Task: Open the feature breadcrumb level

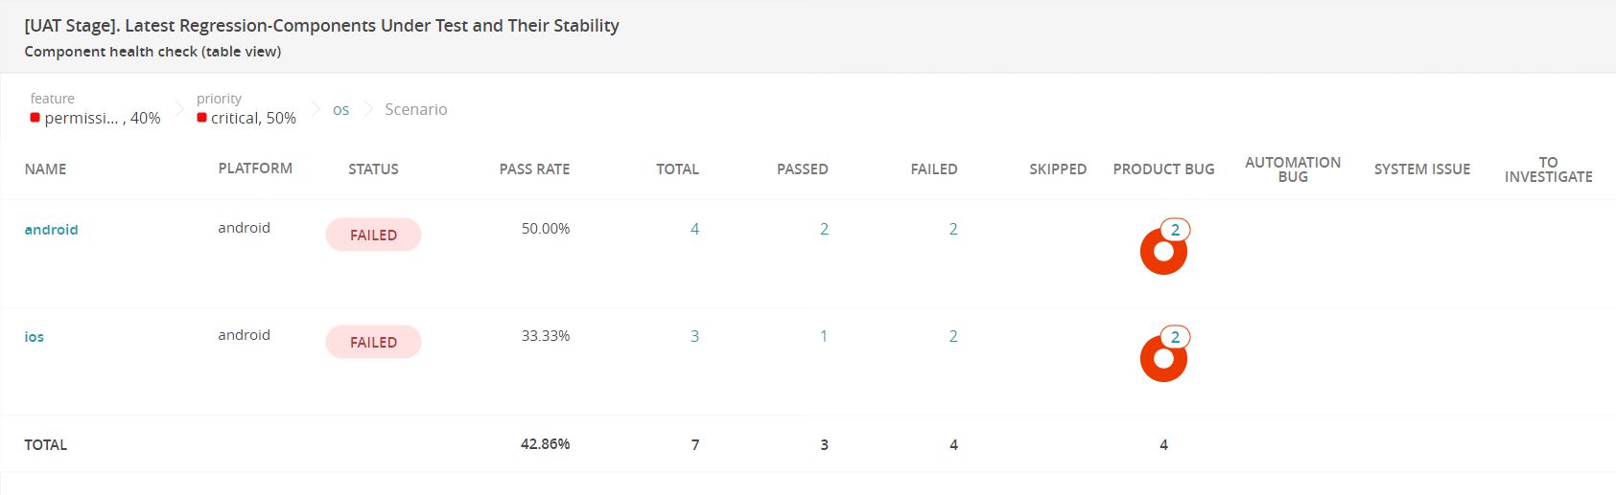Action: click(x=95, y=109)
